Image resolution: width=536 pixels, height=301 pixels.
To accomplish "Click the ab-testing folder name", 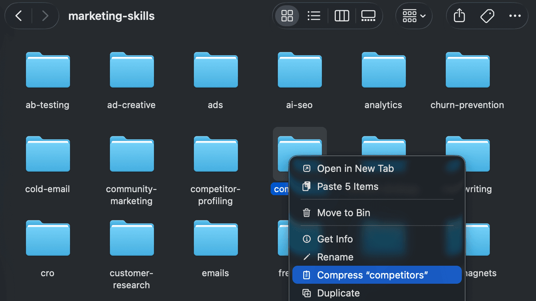I will click(48, 105).
